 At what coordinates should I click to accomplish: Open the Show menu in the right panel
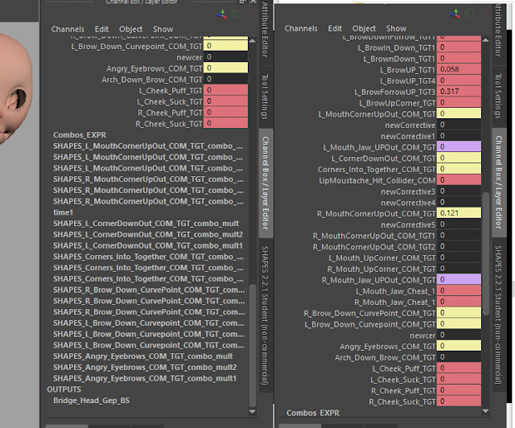396,29
